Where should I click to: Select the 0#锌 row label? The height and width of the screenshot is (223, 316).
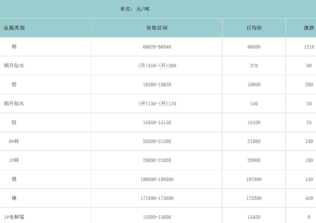(14, 141)
